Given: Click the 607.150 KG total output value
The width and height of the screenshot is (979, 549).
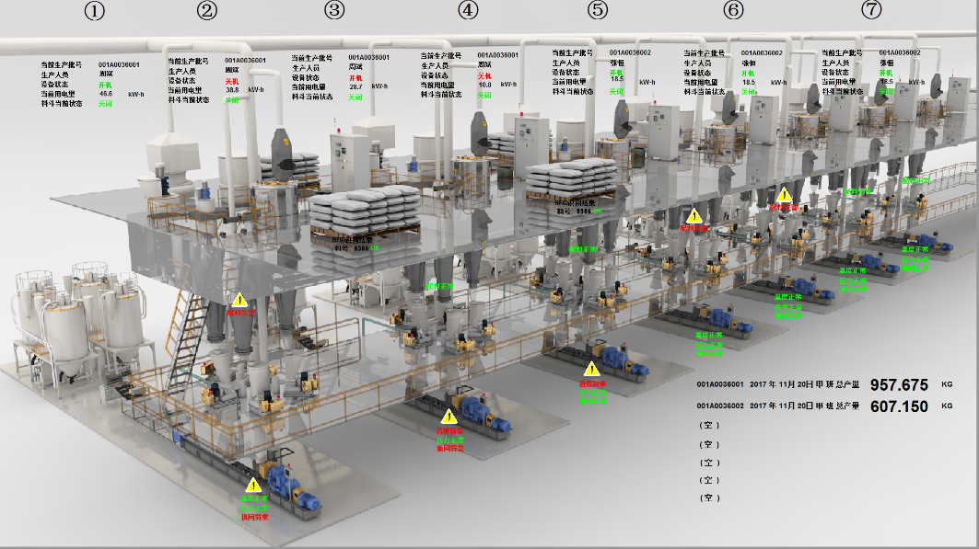Looking at the screenshot, I should [898, 406].
